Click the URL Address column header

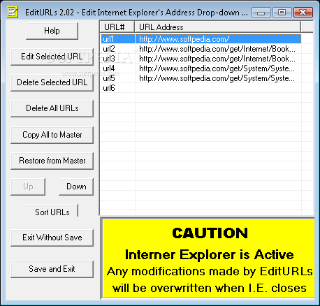coord(218,27)
